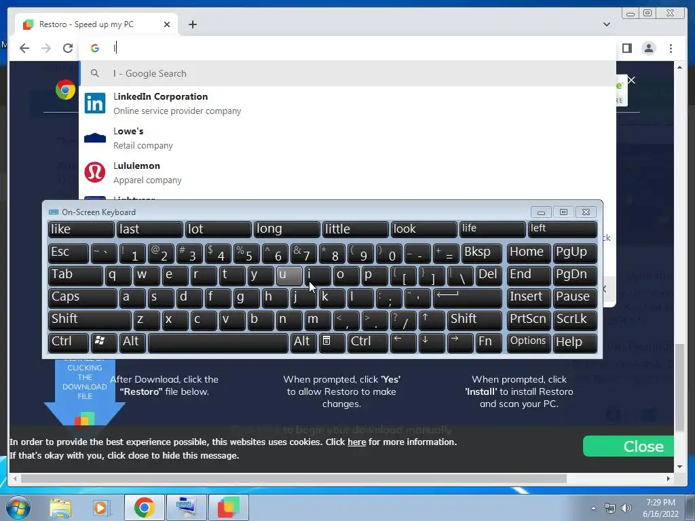The image size is (695, 521).
Task: Click the PrtScn key
Action: tap(528, 320)
